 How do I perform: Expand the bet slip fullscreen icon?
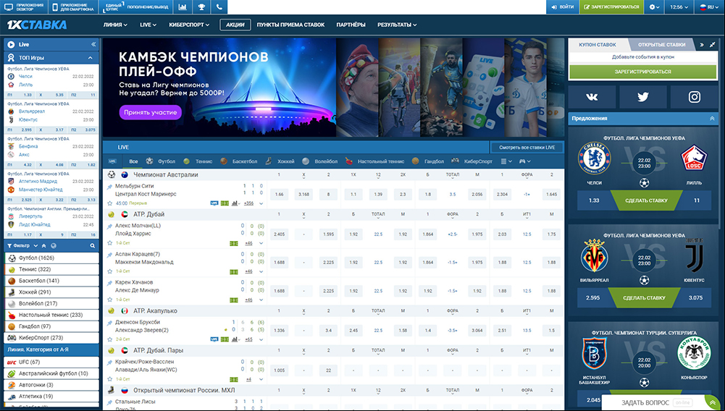click(713, 44)
